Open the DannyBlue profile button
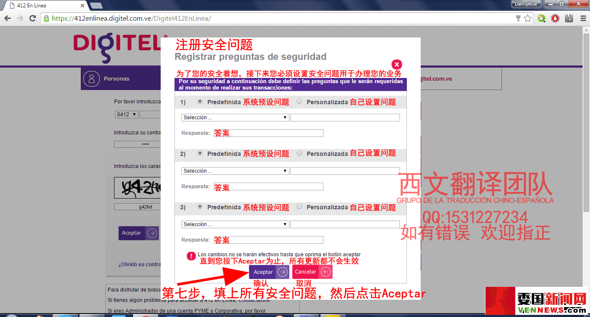 (x=526, y=4)
